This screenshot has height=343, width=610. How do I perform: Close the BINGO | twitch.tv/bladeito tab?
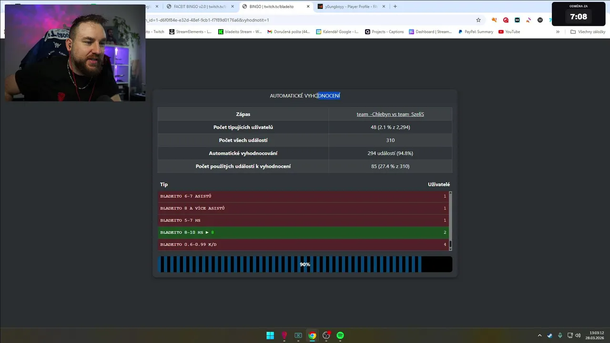pos(308,7)
